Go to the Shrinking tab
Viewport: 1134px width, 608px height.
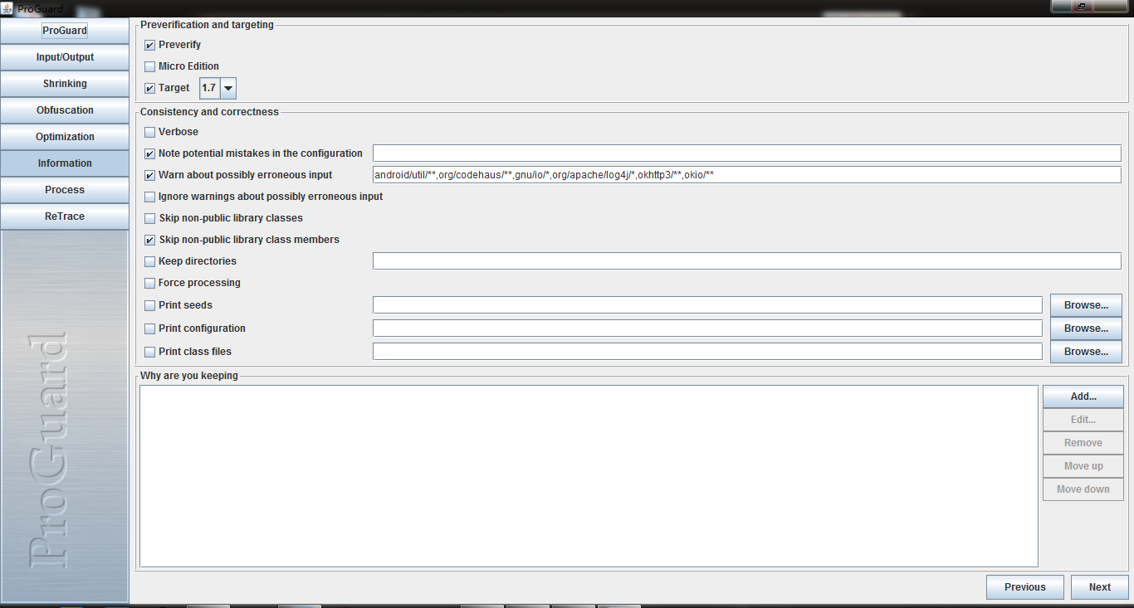pyautogui.click(x=65, y=84)
